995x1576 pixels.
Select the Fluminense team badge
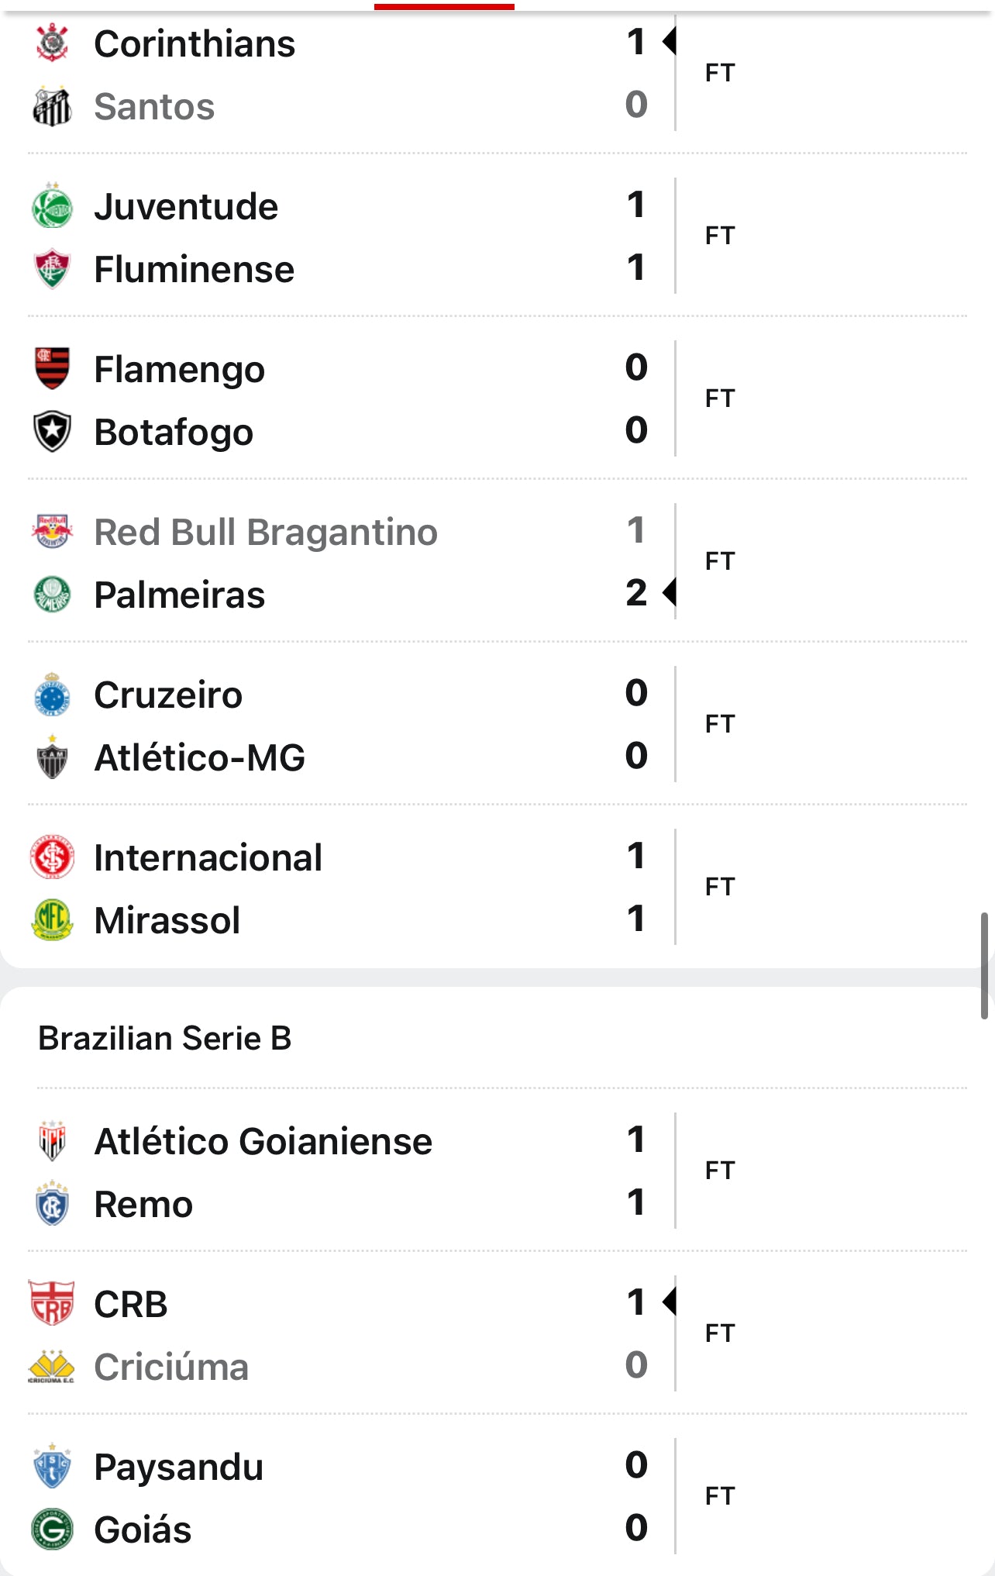tap(52, 269)
